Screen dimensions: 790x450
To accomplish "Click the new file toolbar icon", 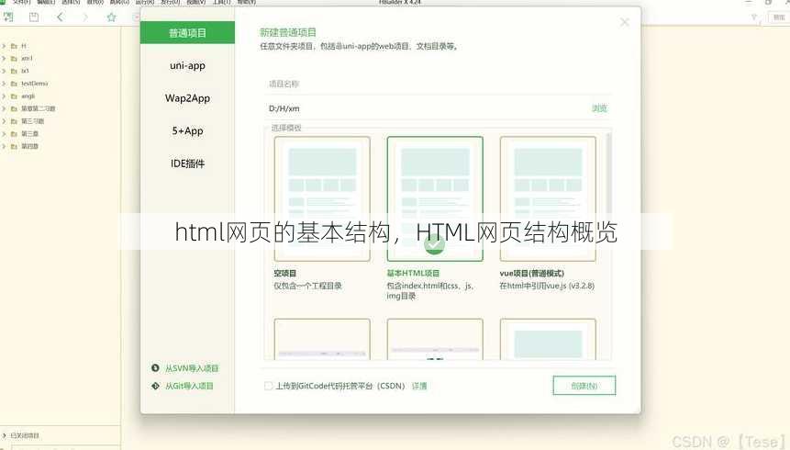I will pyautogui.click(x=8, y=17).
